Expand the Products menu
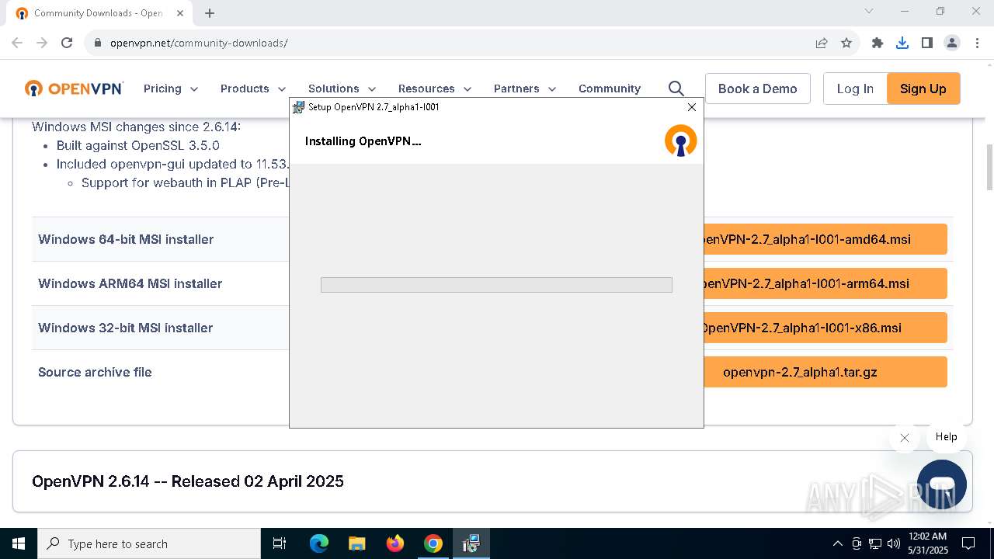The image size is (994, 559). click(253, 89)
